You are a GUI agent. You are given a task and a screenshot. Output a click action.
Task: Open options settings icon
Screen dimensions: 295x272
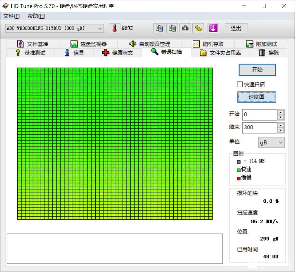[x=198, y=28]
